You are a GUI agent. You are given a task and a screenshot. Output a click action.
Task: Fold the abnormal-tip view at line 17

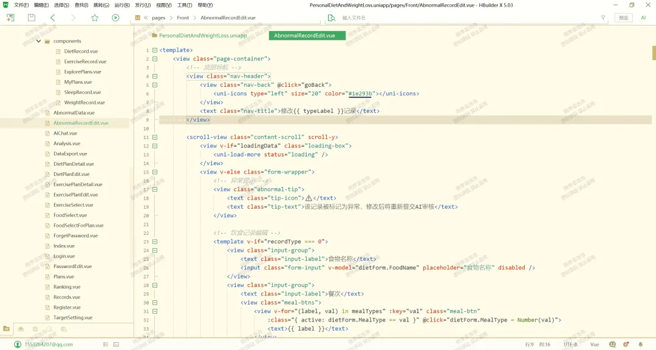pos(155,189)
